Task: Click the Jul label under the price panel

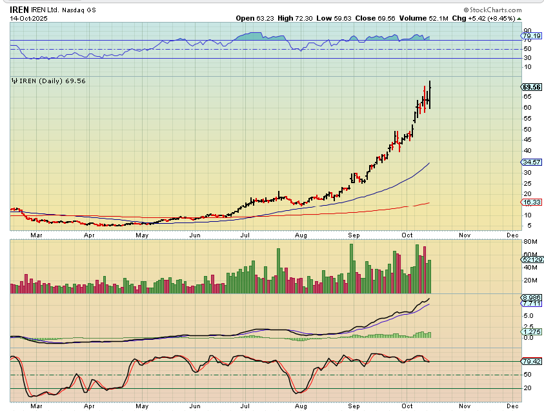Action: (x=245, y=235)
